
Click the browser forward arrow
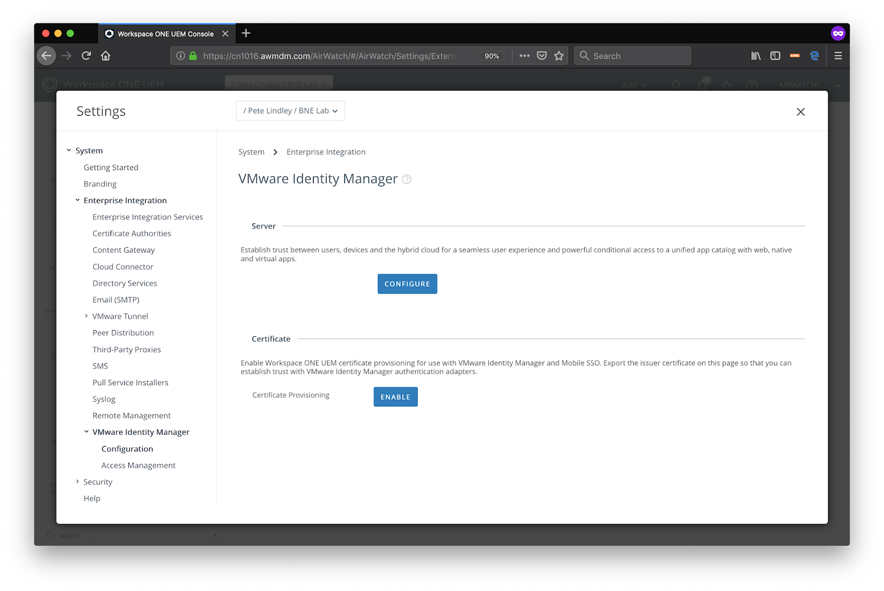(x=67, y=56)
